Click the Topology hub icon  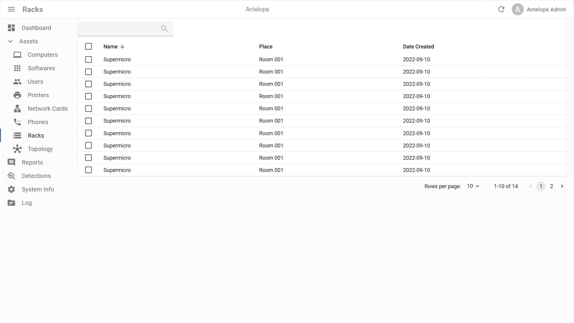tap(17, 149)
